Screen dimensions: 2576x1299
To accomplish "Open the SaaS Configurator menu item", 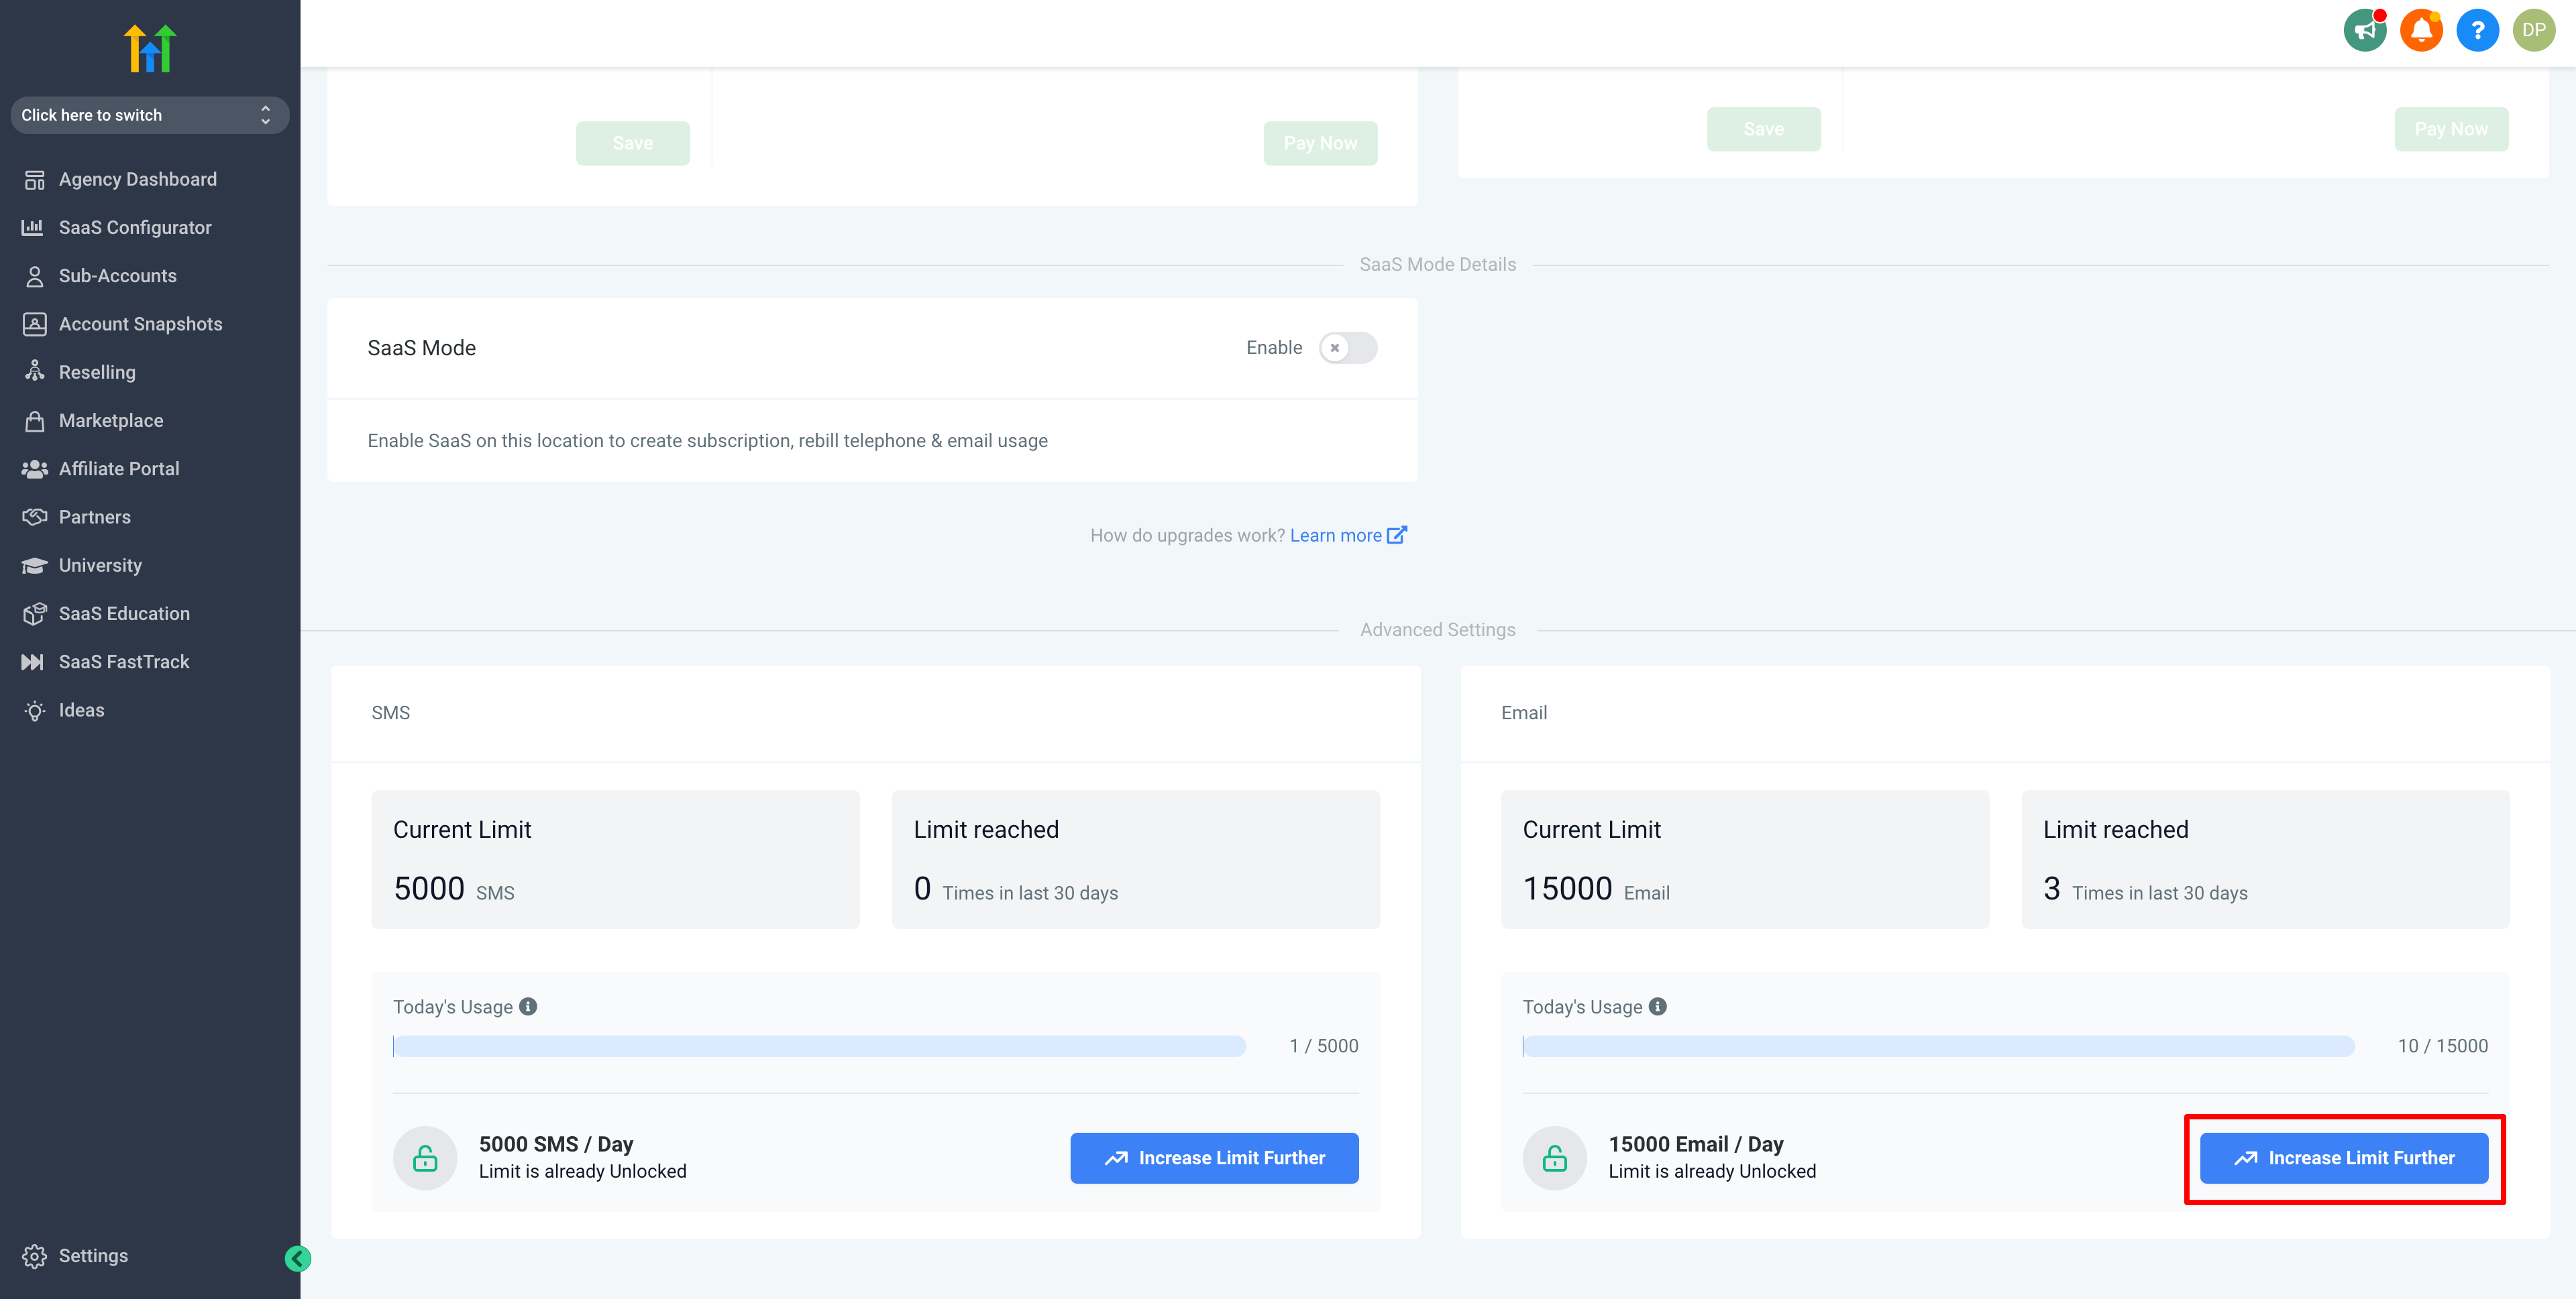I will [135, 228].
